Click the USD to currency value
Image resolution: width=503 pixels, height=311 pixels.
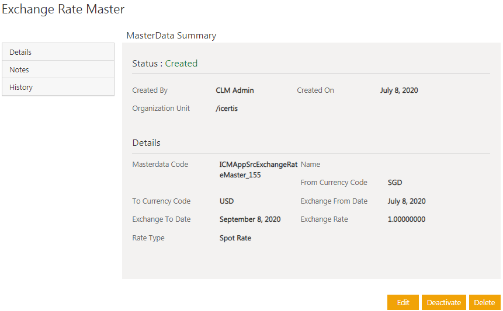tap(227, 201)
